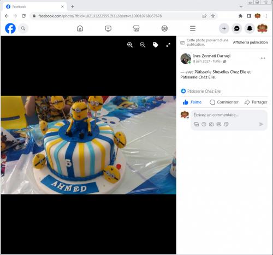This screenshot has height=255, width=273.
Task: Open tab search chevron
Action: (x=241, y=7)
